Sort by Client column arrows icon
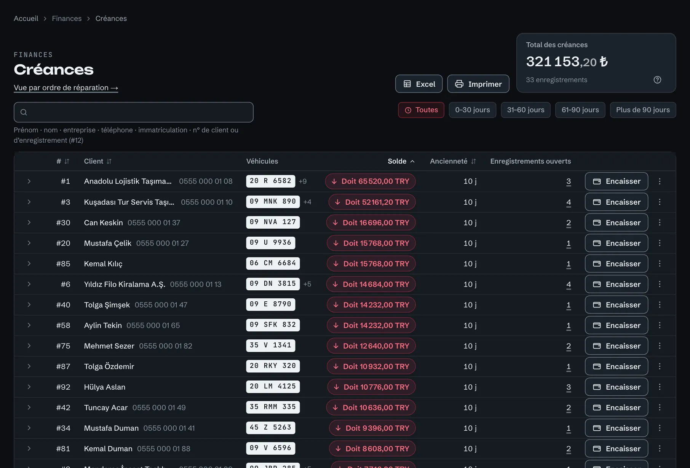The height and width of the screenshot is (468, 690). pyautogui.click(x=109, y=161)
